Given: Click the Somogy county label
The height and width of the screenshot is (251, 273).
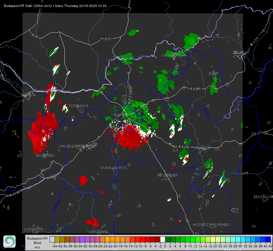Looking at the screenshot, I should (56, 206).
